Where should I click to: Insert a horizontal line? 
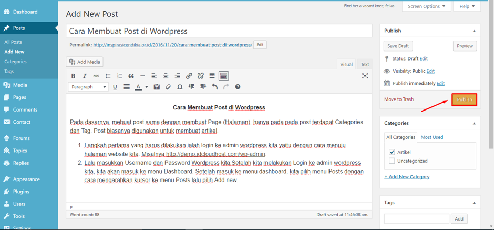pos(142,76)
